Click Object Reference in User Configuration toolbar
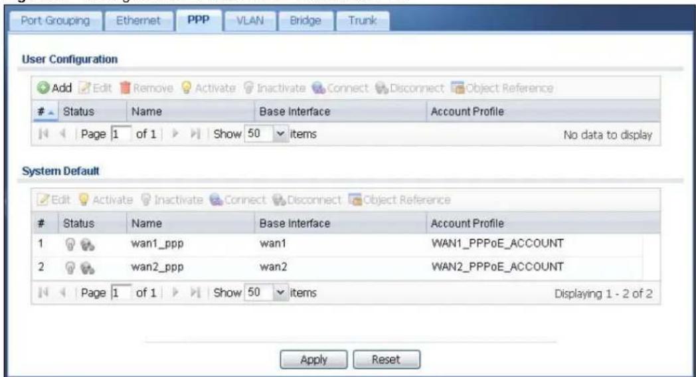 click(502, 88)
